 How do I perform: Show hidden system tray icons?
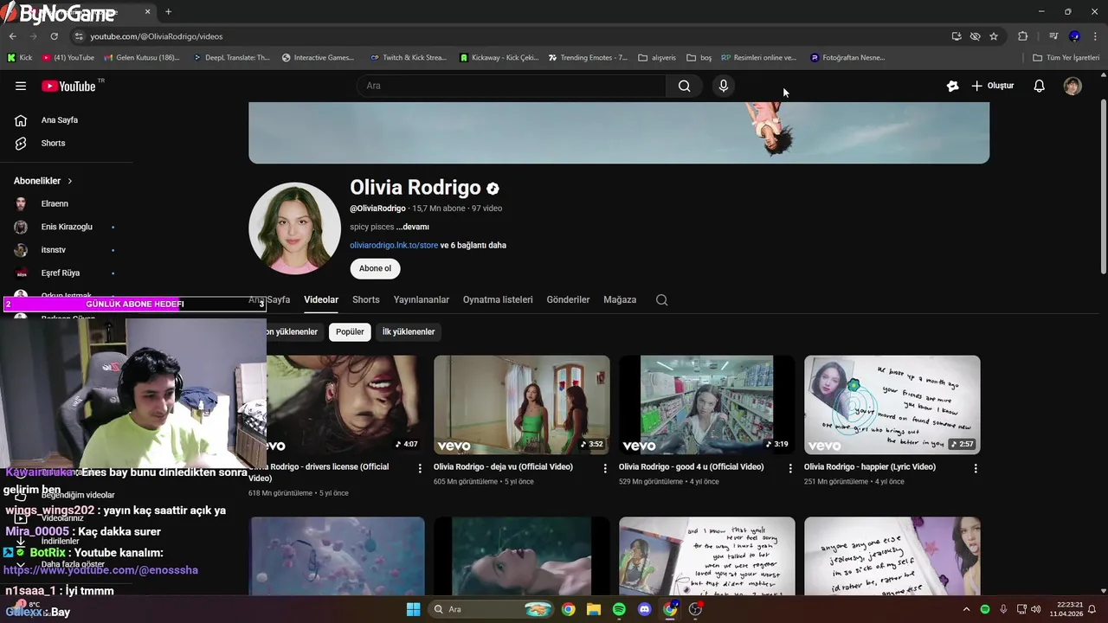[x=967, y=609]
